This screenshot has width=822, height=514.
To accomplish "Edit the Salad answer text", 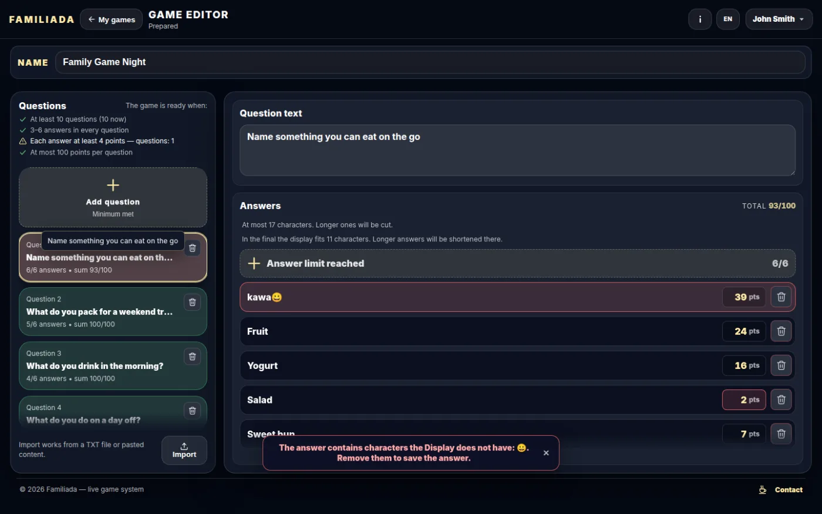I will [481, 400].
